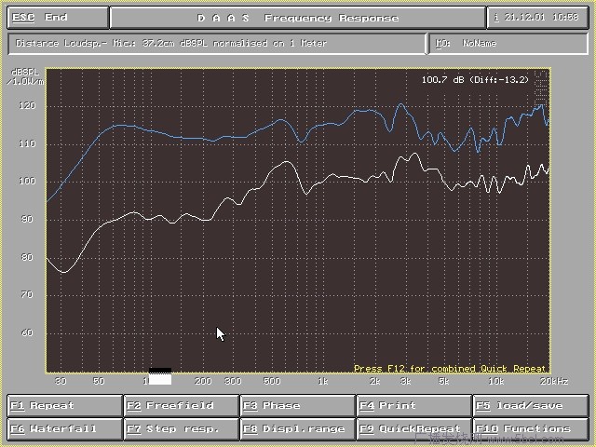Screen dimensions: 596x447
Task: Click the white highlighted frequency marker at 100 Hz
Action: (x=159, y=378)
